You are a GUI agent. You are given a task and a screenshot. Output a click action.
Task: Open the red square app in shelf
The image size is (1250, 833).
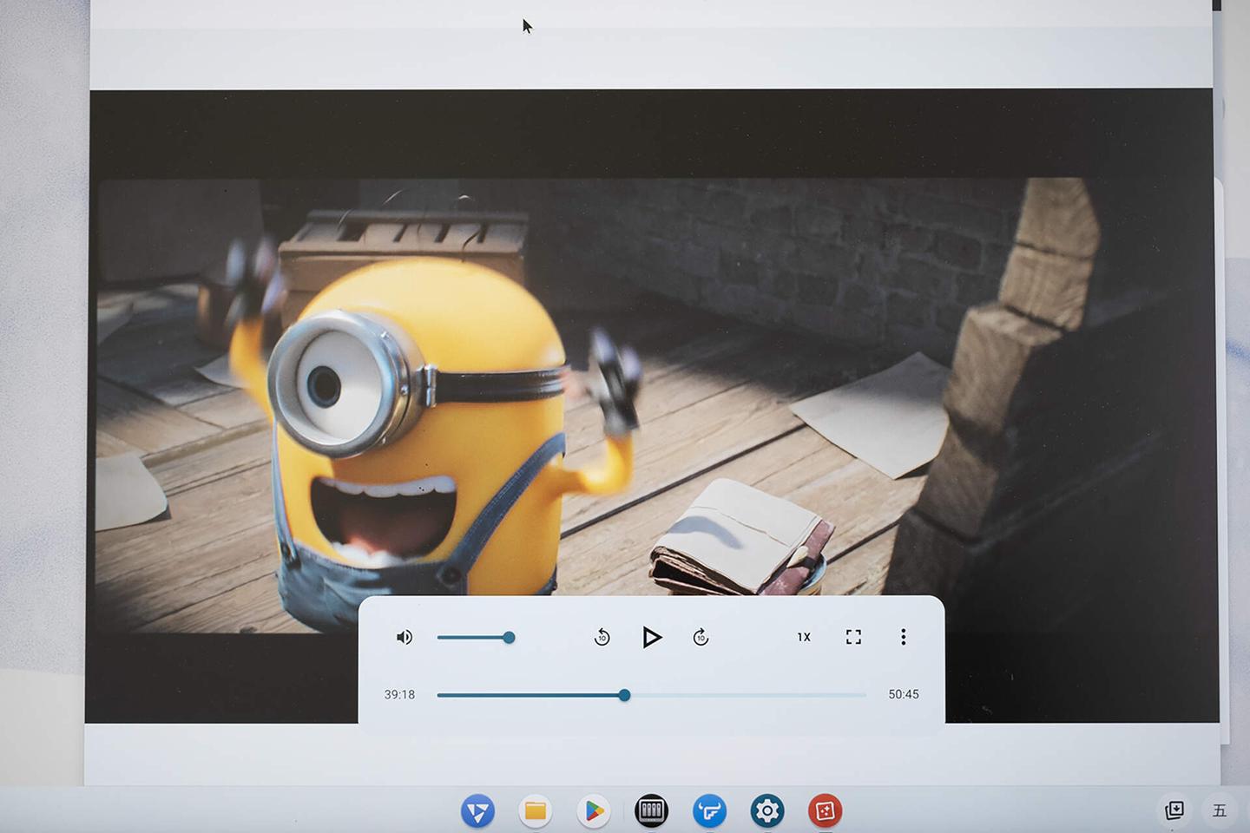[825, 811]
